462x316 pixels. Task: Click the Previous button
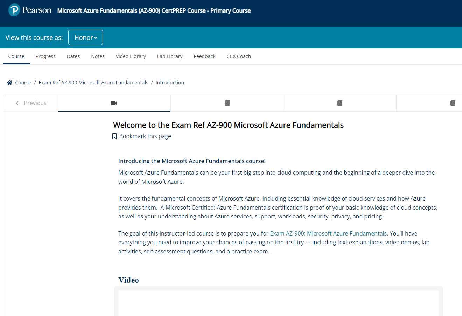tap(30, 103)
